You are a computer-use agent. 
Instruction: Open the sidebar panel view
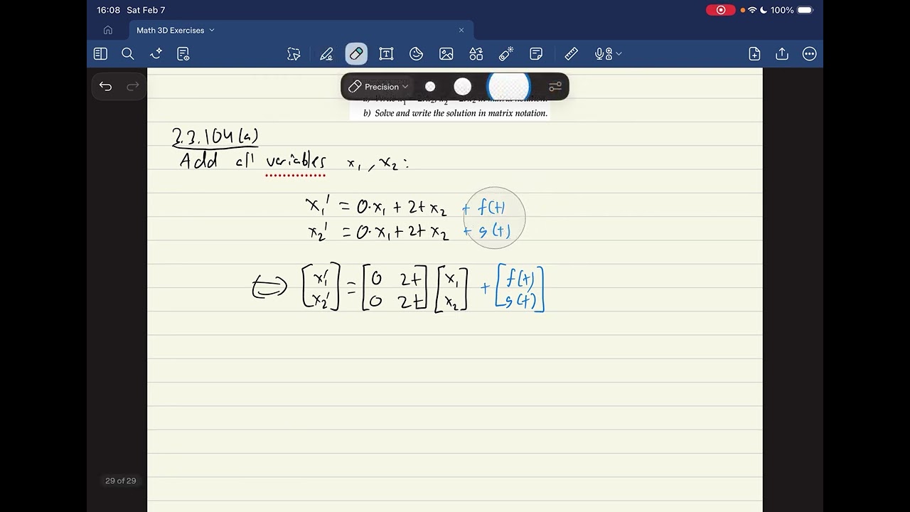click(100, 54)
